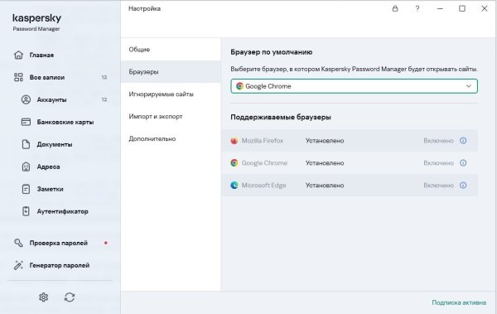Go to Импорт и экспорт tab
The height and width of the screenshot is (314, 497).
click(x=171, y=116)
